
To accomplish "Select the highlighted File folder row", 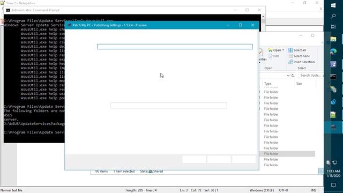I will pos(287,154).
